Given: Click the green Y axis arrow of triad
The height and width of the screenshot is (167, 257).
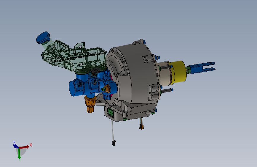Looking at the screenshot, I should (x=19, y=154).
